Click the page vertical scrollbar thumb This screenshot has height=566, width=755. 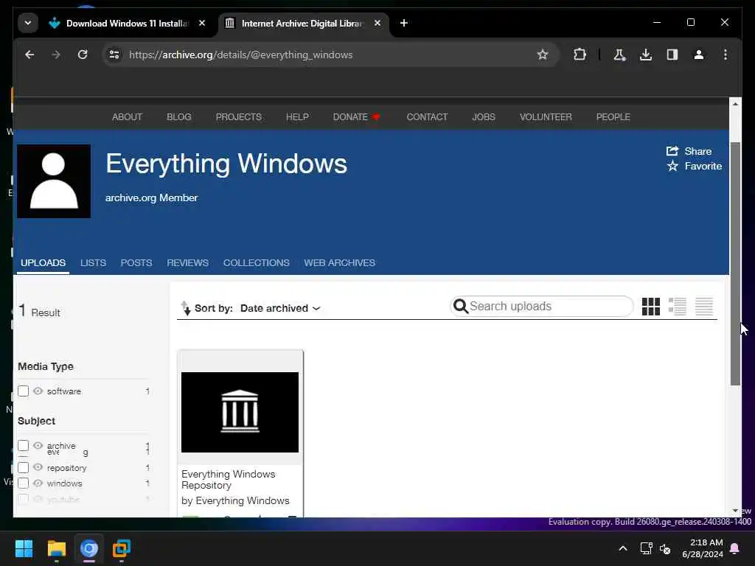[735, 264]
